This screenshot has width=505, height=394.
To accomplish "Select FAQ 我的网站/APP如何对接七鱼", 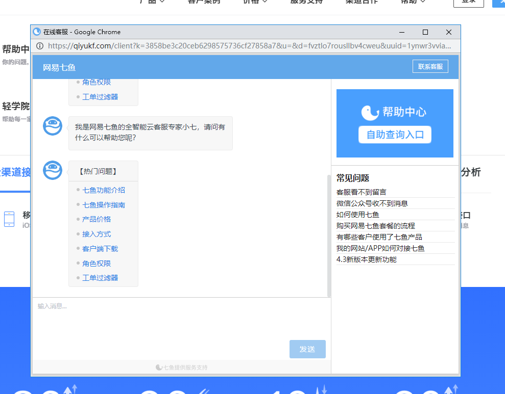I will (380, 248).
